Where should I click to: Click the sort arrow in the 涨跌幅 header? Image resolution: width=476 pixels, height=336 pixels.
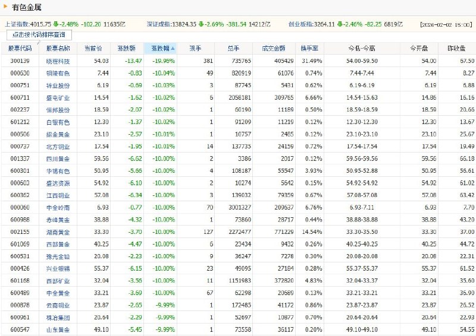tap(173, 48)
